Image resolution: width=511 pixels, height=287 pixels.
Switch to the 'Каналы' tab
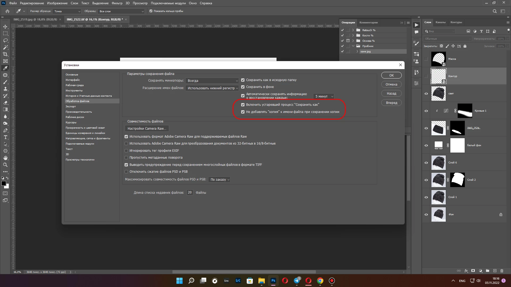[440, 22]
